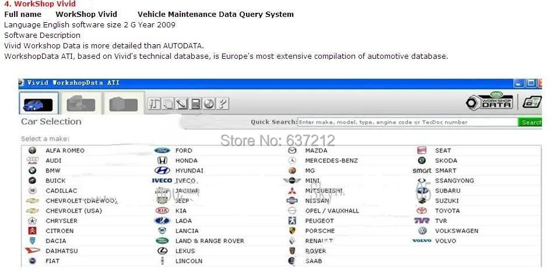
Task: Click the copy pages toolbar icon
Action: (168, 104)
